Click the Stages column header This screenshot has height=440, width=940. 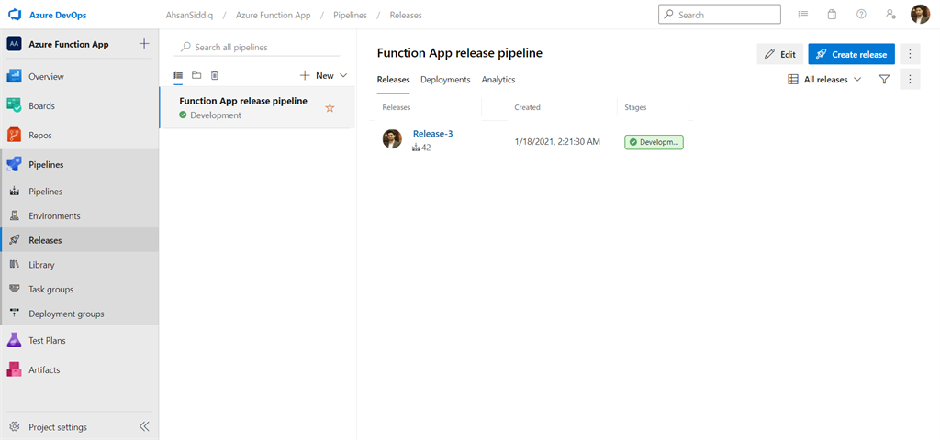[x=635, y=107]
